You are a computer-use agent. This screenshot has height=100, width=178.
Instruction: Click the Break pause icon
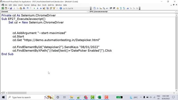coord(38,8)
